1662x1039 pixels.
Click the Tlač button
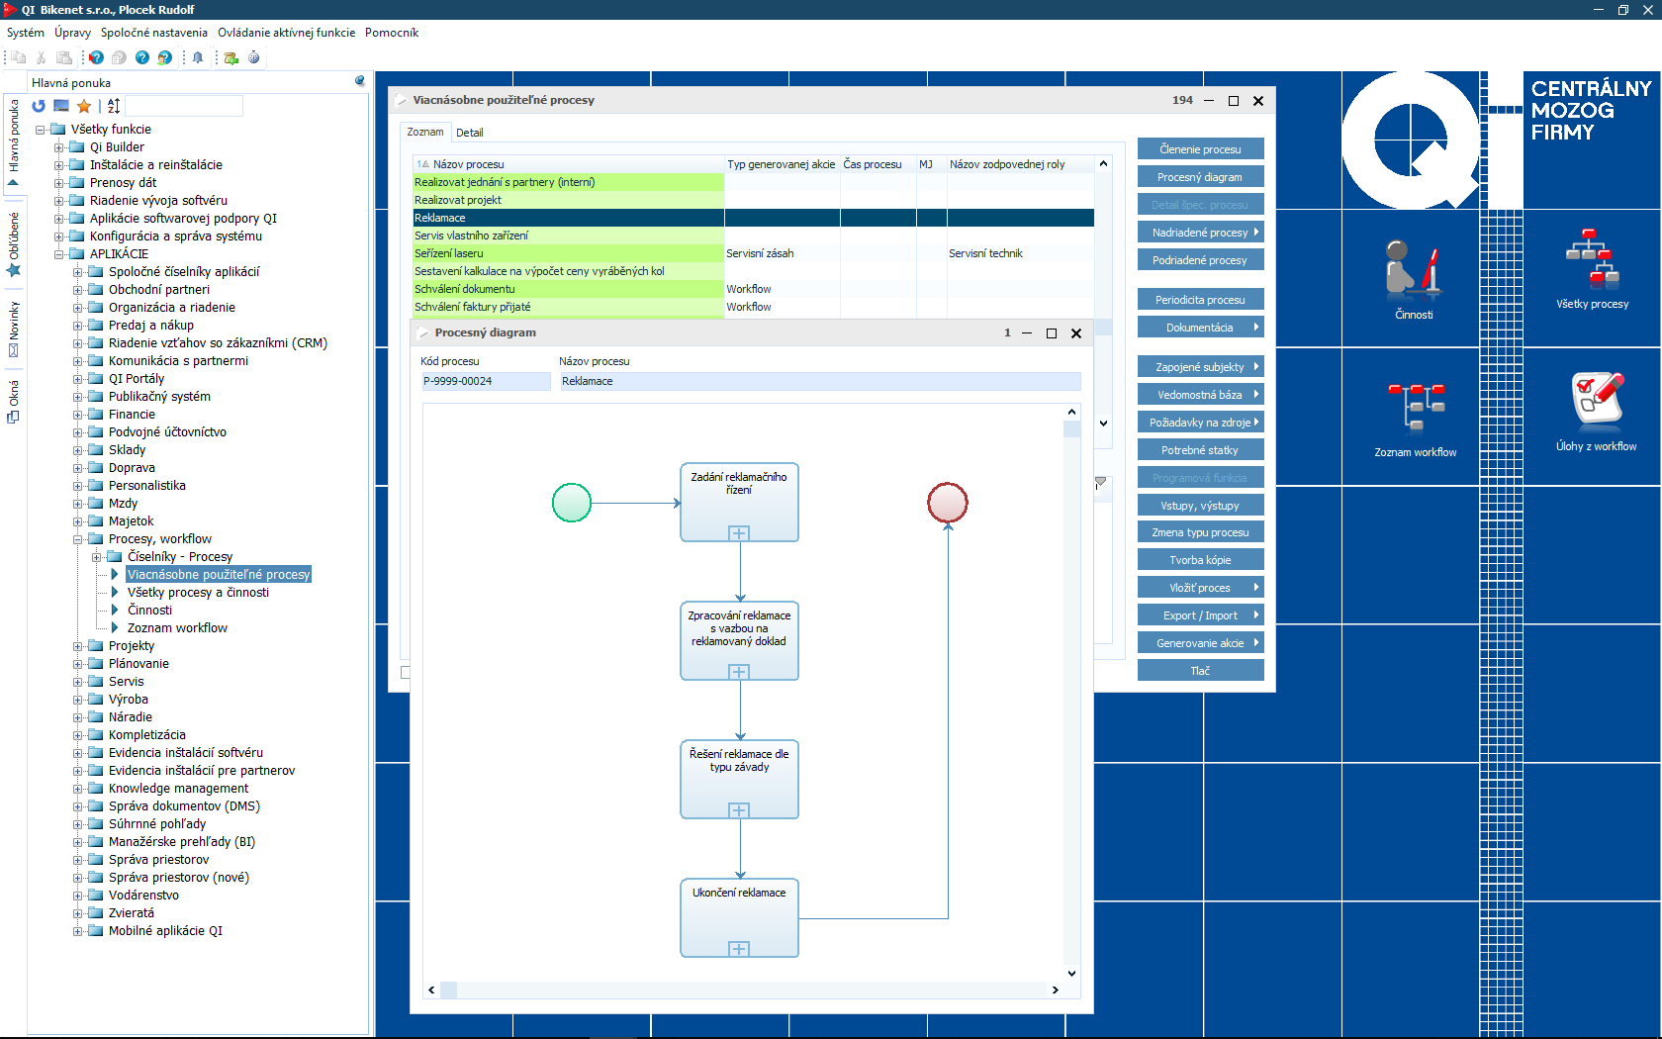coord(1200,671)
